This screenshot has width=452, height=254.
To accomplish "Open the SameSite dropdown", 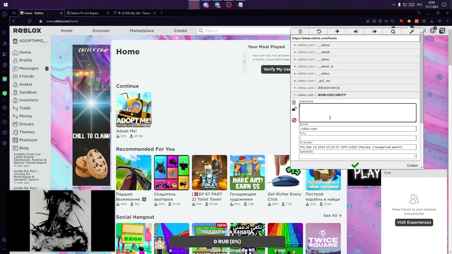I will 357,156.
